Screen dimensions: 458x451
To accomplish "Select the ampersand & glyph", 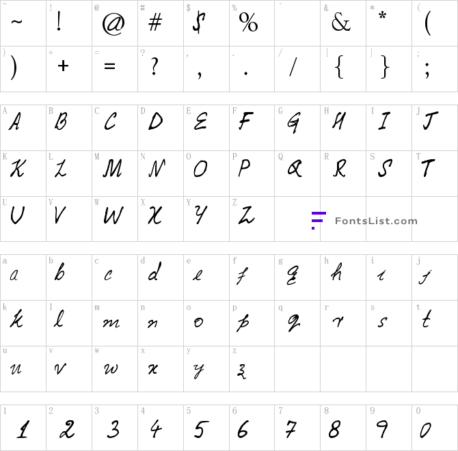I will 341,23.
